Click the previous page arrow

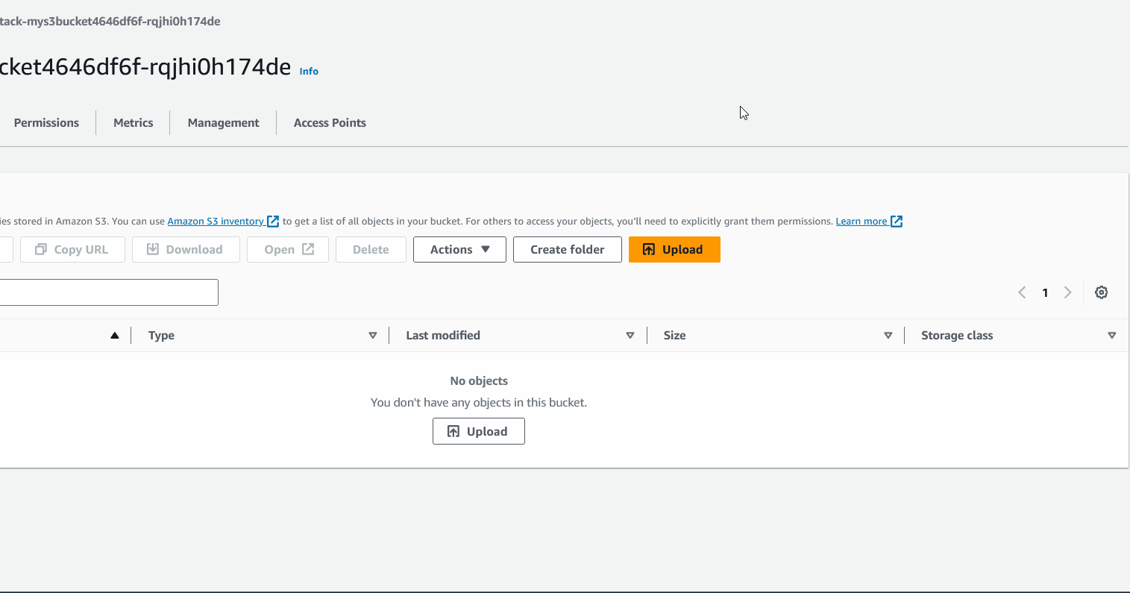tap(1022, 292)
